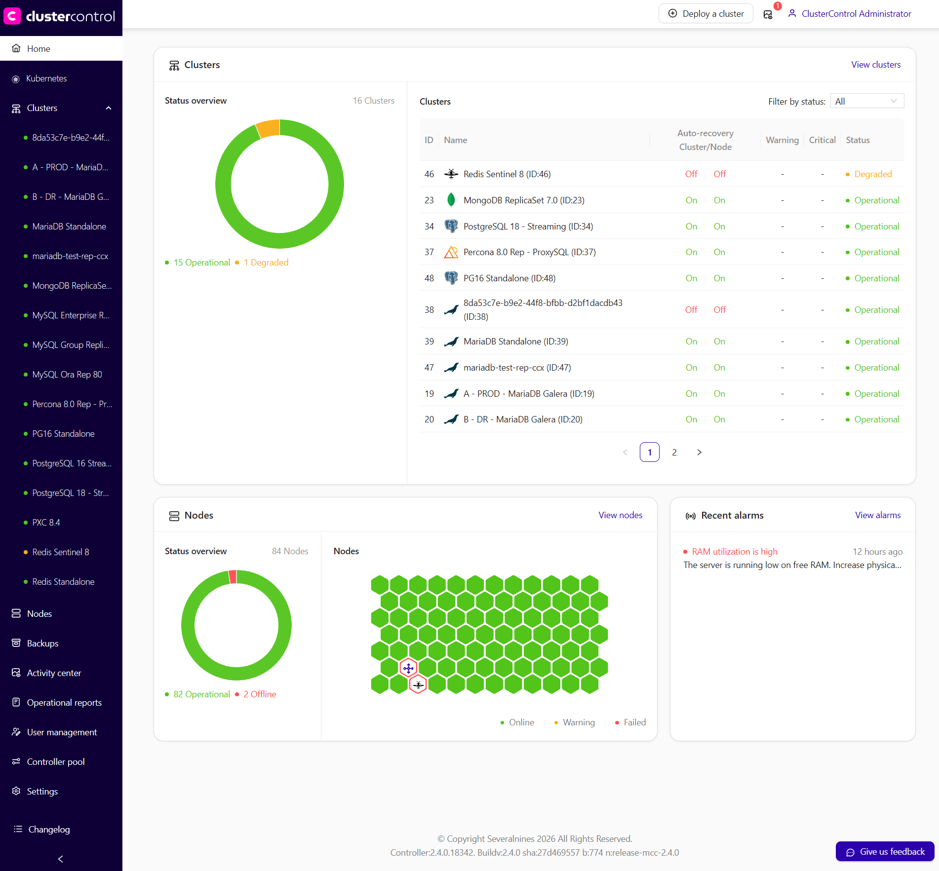The height and width of the screenshot is (871, 939).
Task: Click the PostgreSQL elephant icon for PG16 Standalone
Action: [x=451, y=278]
